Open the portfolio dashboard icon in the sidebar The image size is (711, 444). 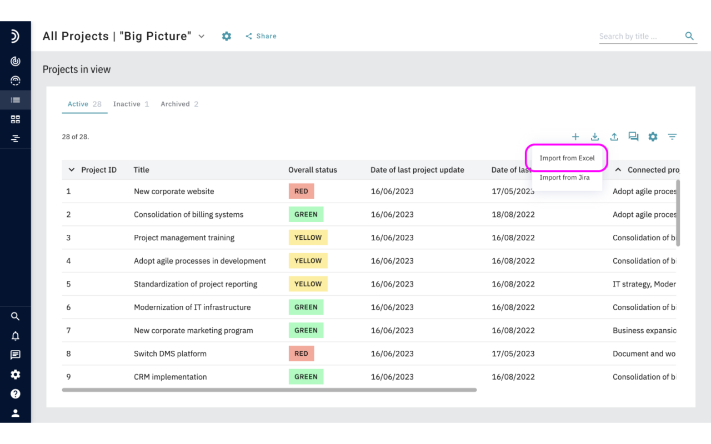(16, 80)
